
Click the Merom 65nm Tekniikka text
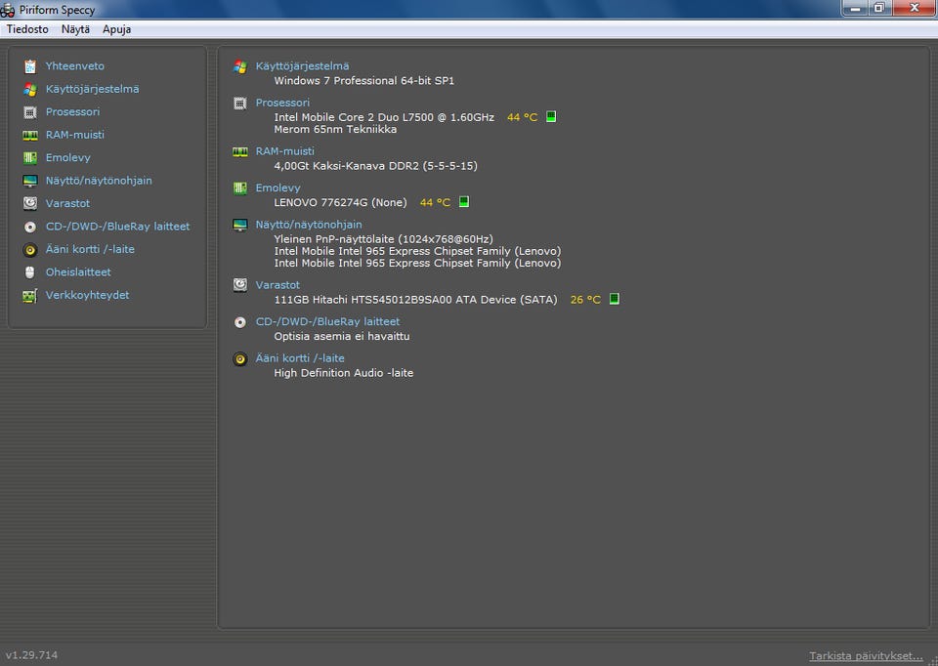(x=335, y=129)
